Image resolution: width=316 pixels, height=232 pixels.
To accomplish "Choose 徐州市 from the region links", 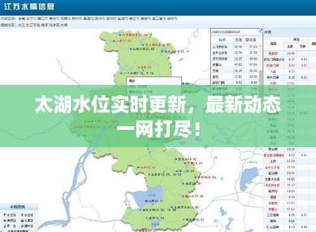I will [x=172, y=18].
